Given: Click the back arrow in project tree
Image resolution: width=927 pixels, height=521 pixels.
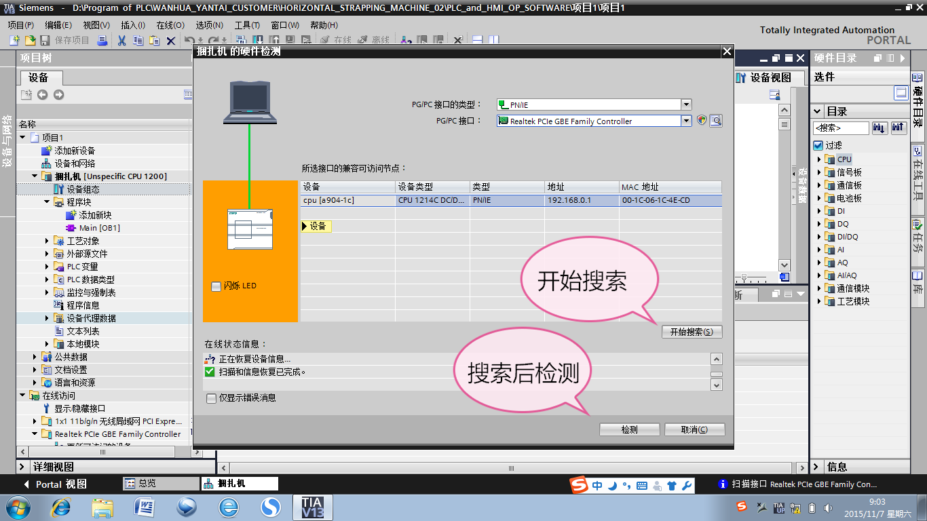Looking at the screenshot, I should [x=42, y=94].
